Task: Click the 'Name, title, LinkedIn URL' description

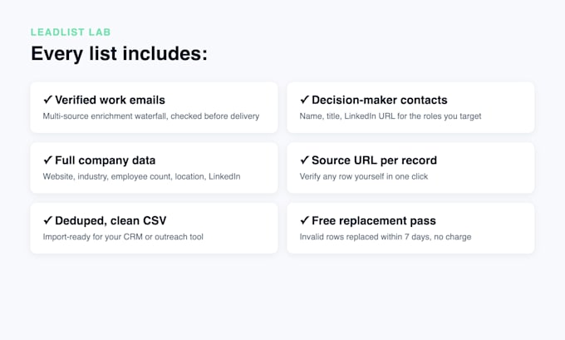Action: click(x=391, y=116)
